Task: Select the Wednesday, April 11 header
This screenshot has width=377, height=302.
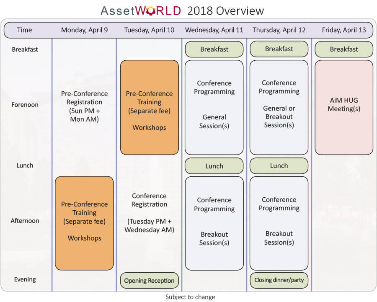Action: (x=214, y=30)
